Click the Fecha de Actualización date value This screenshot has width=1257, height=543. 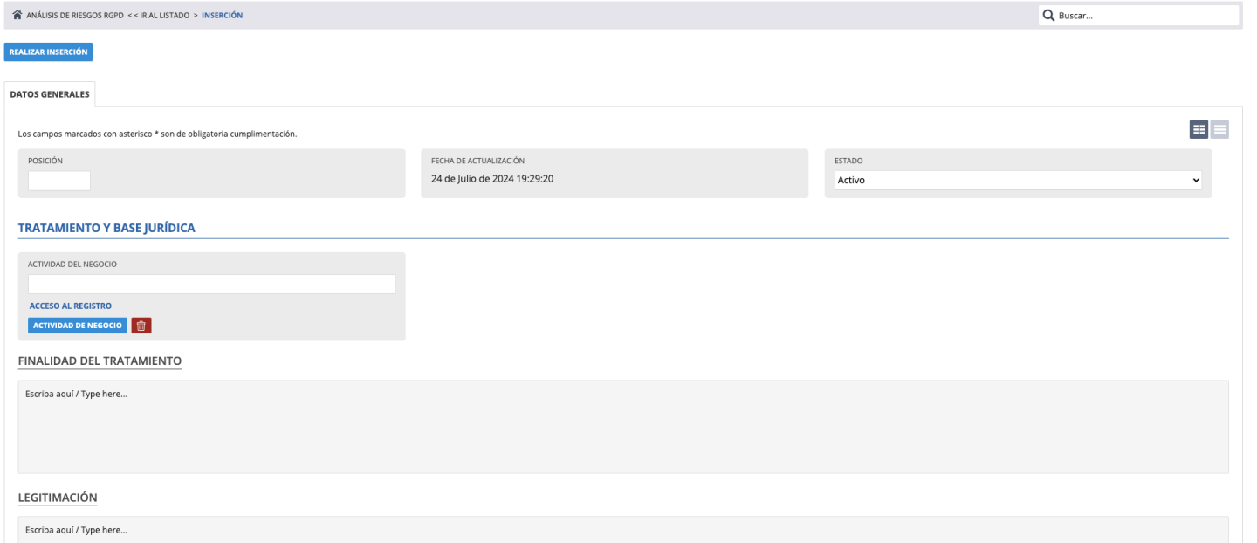[494, 180]
